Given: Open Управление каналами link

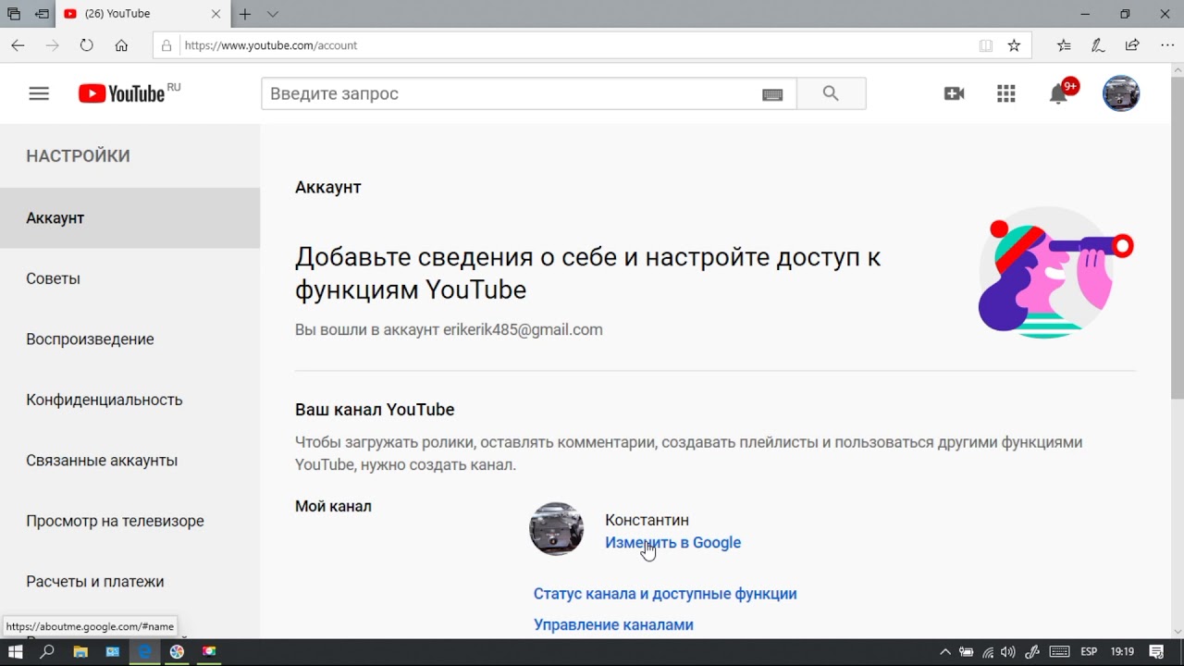Looking at the screenshot, I should [x=613, y=625].
